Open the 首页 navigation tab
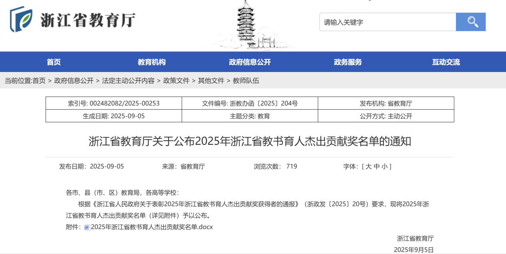This screenshot has width=506, height=254. [x=54, y=62]
